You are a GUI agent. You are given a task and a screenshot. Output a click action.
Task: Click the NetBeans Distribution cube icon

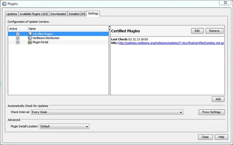pyautogui.click(x=30, y=38)
